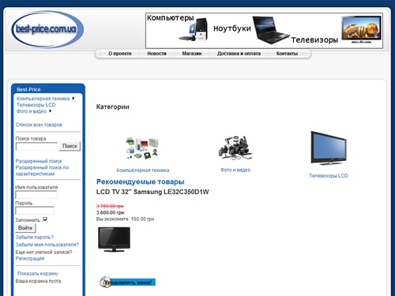Click Компьютеры text in banner
The width and height of the screenshot is (395, 296).
pos(171,18)
